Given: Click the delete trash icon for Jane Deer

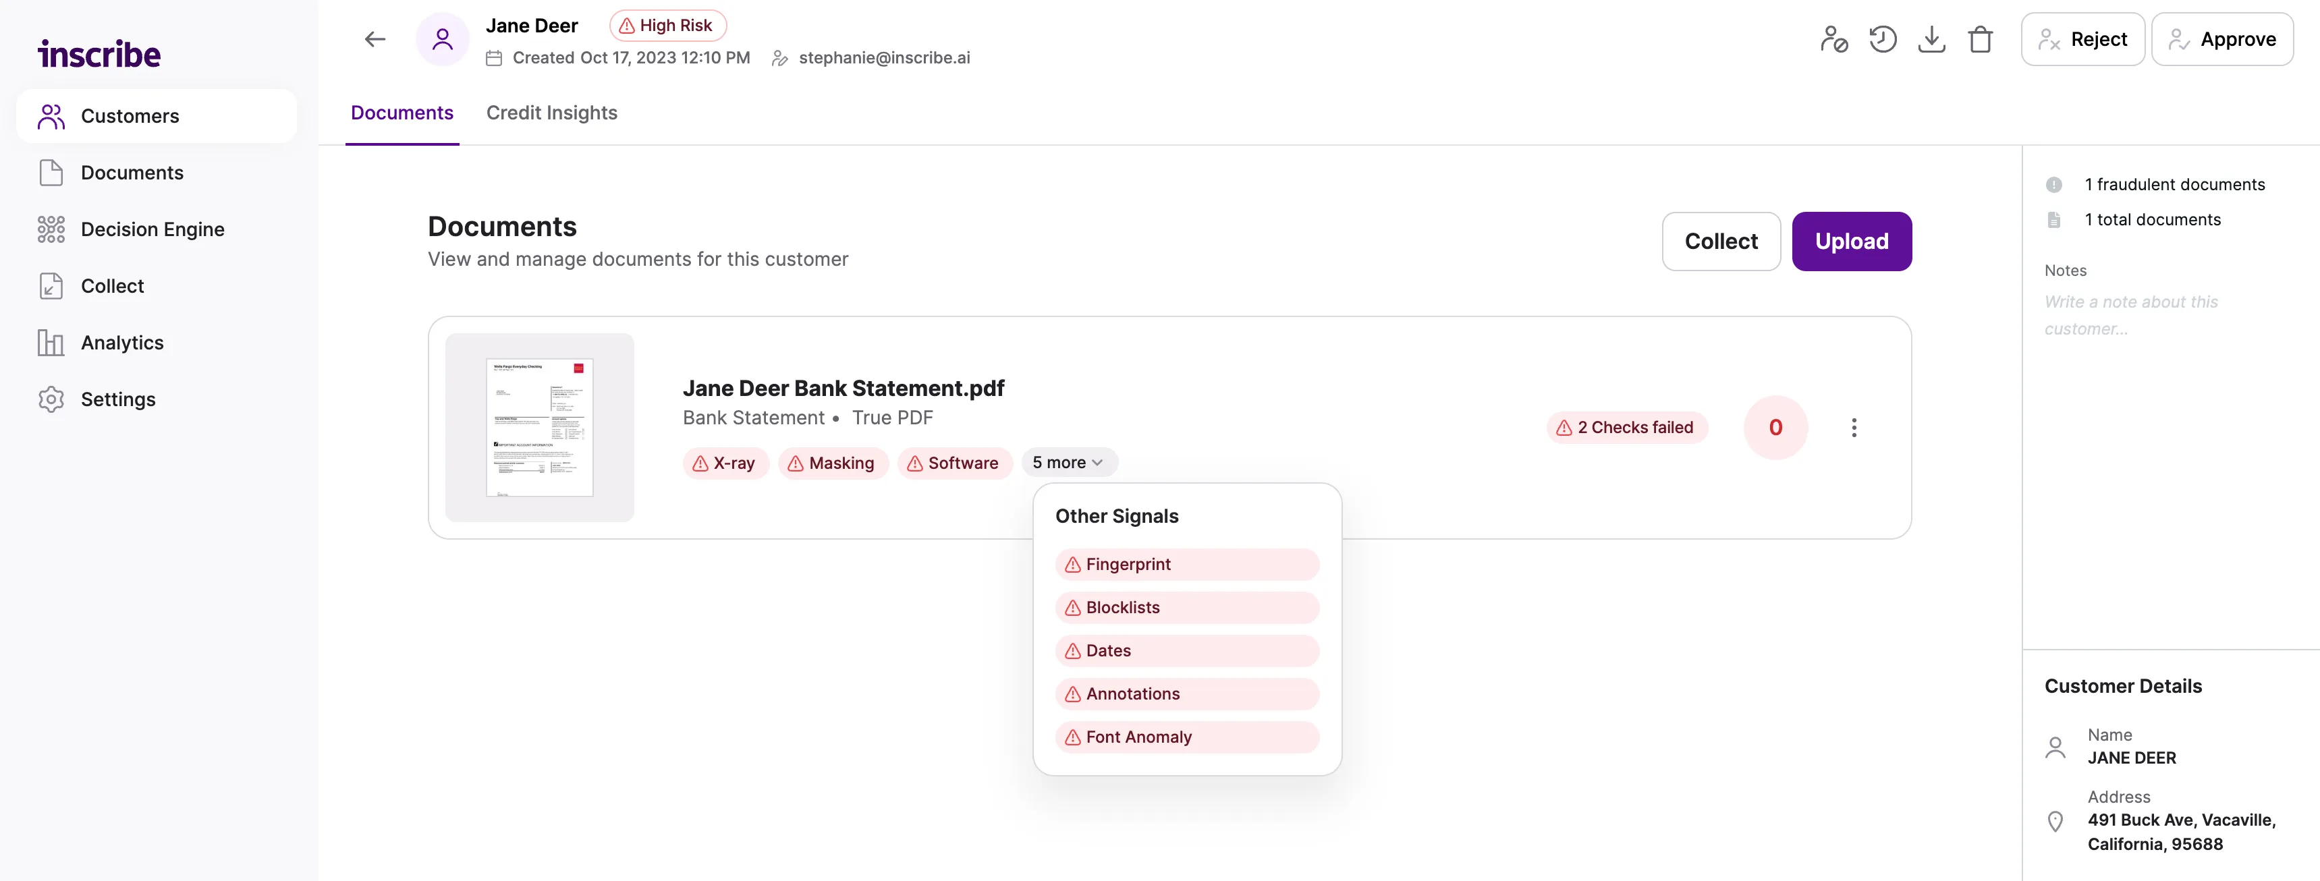Looking at the screenshot, I should click(x=1980, y=38).
